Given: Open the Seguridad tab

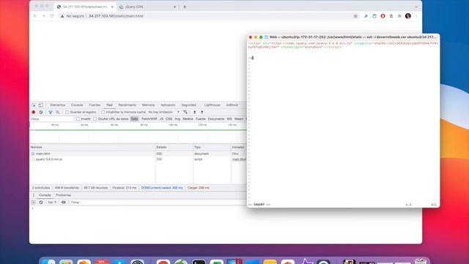Looking at the screenshot, I should click(x=189, y=105).
